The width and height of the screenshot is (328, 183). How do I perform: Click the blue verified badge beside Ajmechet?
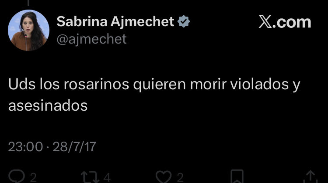click(x=183, y=21)
